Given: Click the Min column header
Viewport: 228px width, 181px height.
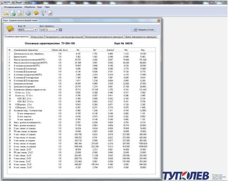Looking at the screenshot, I should coord(126,50).
